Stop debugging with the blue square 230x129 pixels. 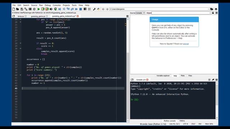[x=80, y=9]
